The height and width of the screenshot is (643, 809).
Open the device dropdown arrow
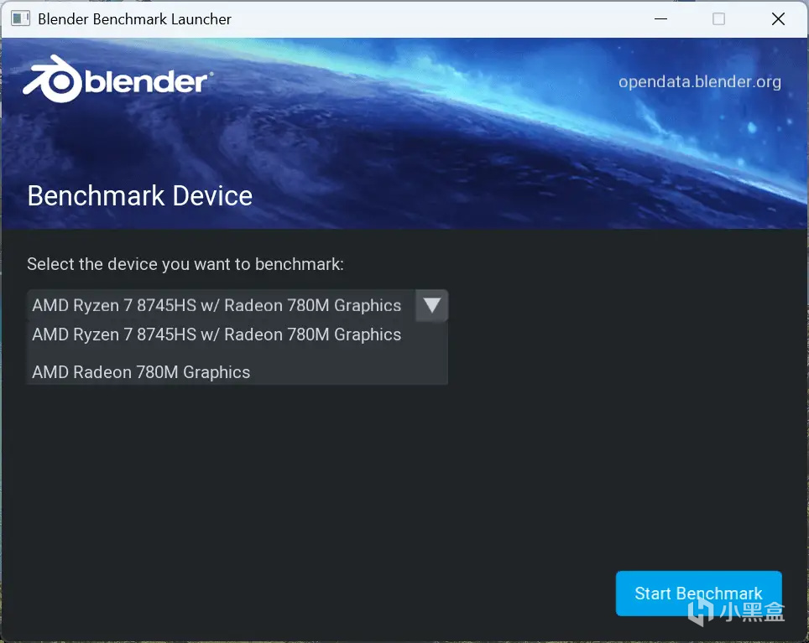pyautogui.click(x=432, y=305)
